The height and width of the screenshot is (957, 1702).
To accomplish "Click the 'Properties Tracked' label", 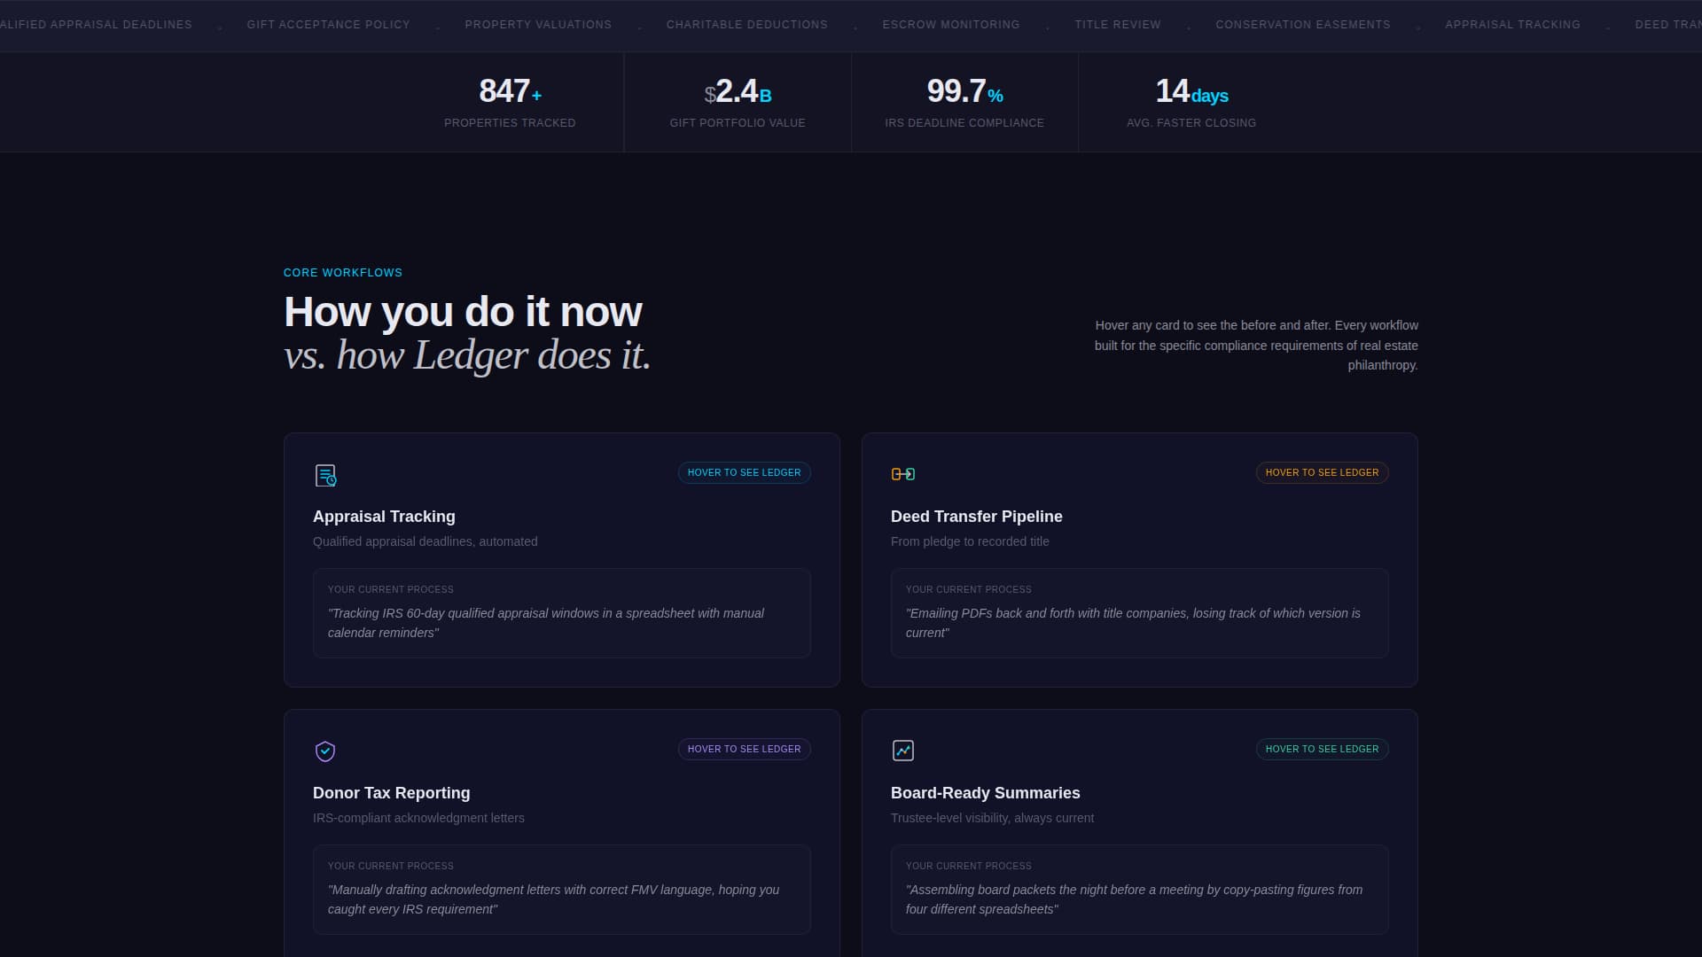I will point(510,123).
